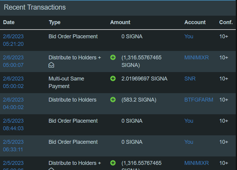This screenshot has width=237, height=170.
Task: Click the Recent Transactions panel title
Action: [x=35, y=8]
